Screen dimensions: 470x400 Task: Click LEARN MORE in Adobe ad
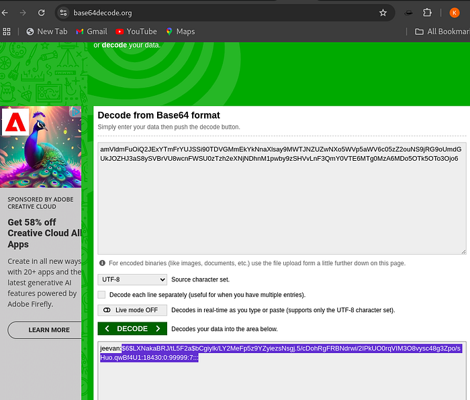(x=49, y=330)
